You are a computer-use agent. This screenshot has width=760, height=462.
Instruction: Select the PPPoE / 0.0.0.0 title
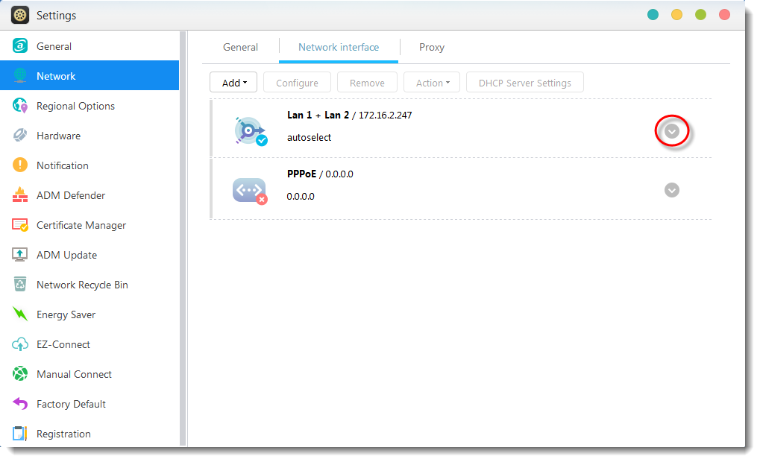point(320,174)
